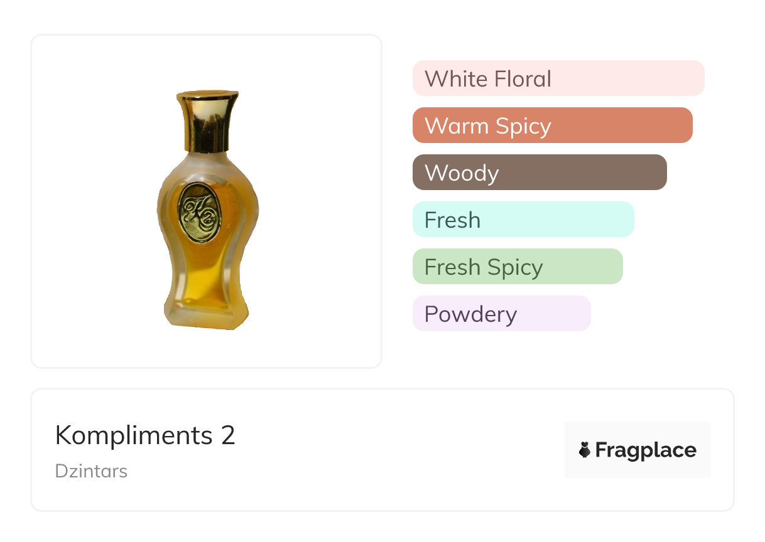The height and width of the screenshot is (542, 765).
Task: Click the gold cap of the perfume bottle
Action: 207,119
